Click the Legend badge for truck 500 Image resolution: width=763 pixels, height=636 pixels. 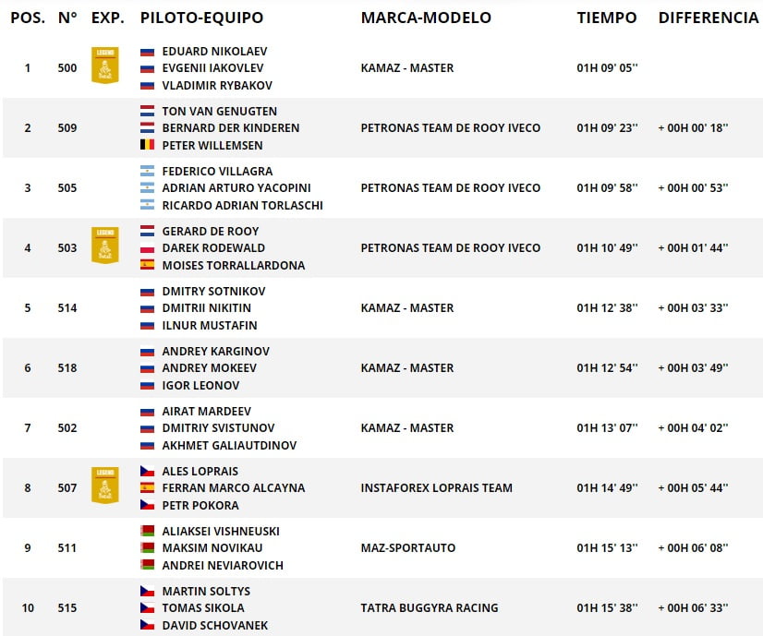tap(105, 66)
